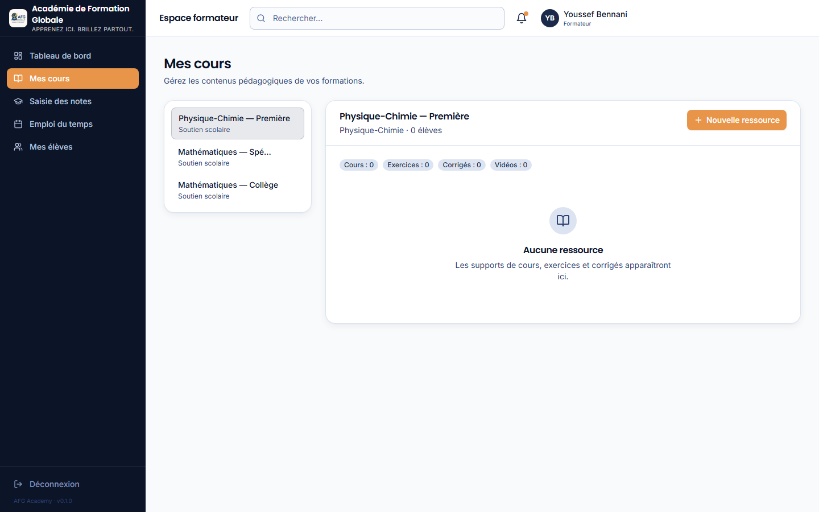Focus the Rechercher search field
This screenshot has width=819, height=512.
click(377, 18)
